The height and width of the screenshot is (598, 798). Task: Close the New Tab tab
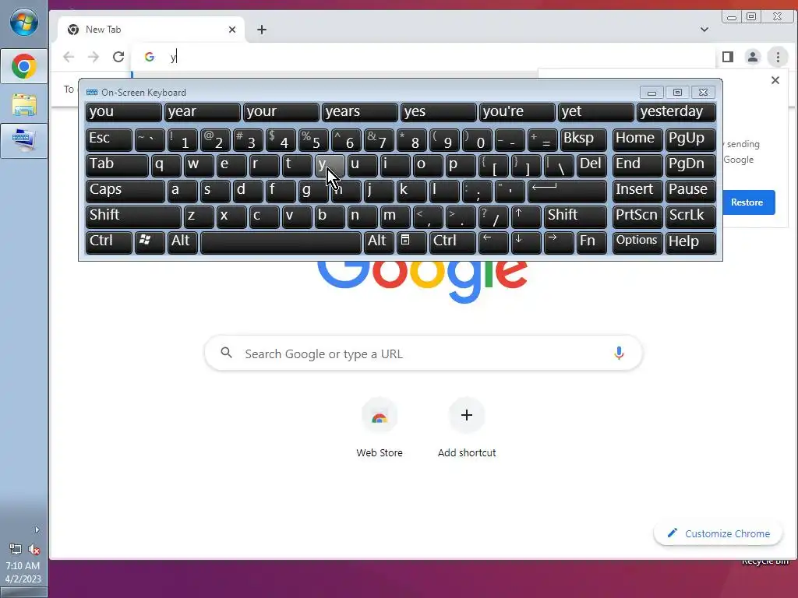pos(232,30)
